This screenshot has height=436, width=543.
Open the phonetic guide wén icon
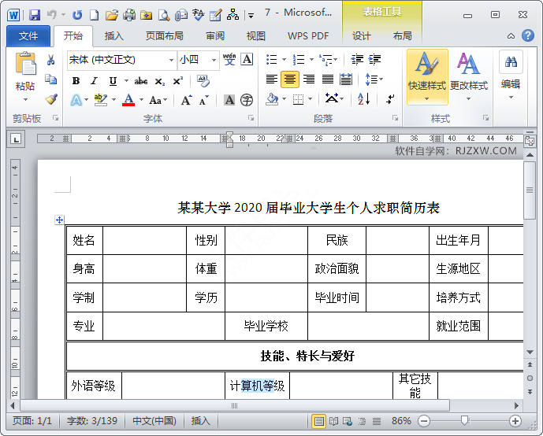(229, 60)
